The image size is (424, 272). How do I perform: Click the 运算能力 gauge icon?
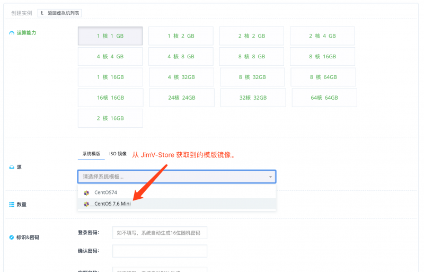click(12, 33)
